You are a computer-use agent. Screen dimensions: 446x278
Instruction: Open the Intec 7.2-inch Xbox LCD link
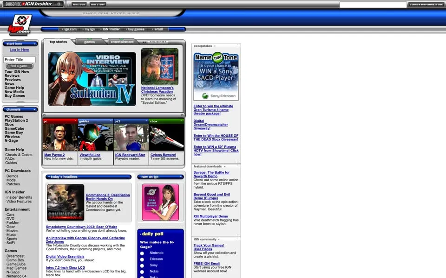[x=66, y=267]
